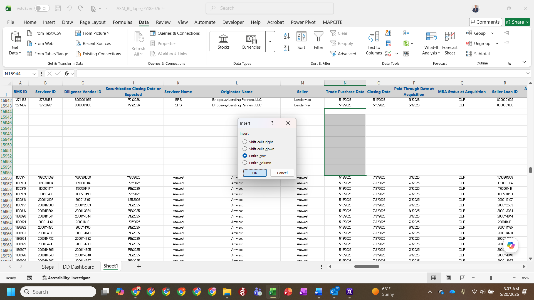Add a new sheet

point(139,266)
